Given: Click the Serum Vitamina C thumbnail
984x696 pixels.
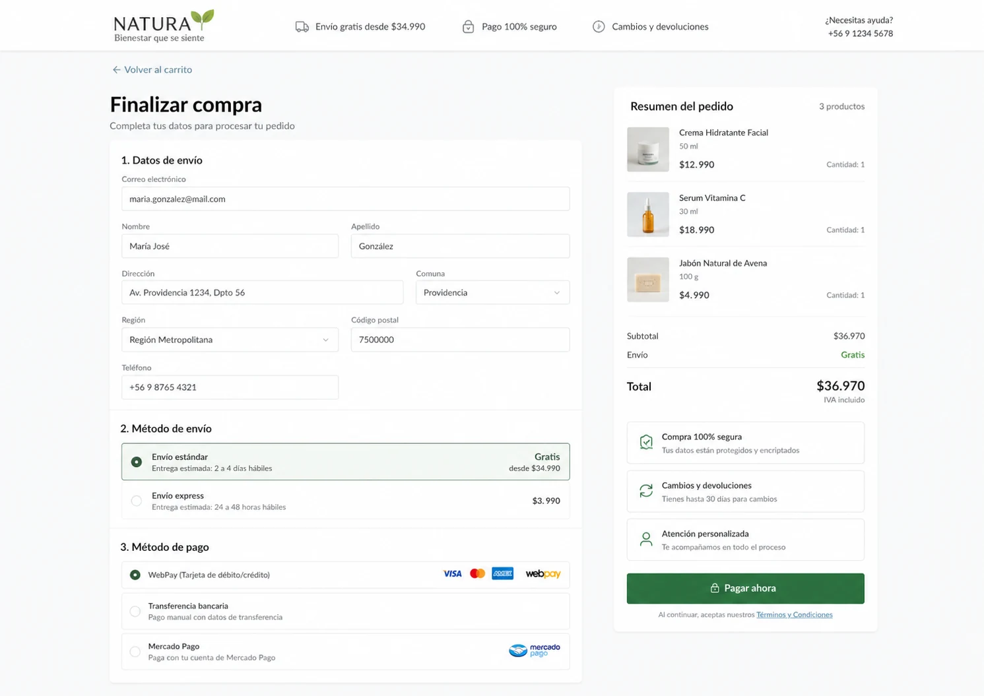Looking at the screenshot, I should click(648, 214).
